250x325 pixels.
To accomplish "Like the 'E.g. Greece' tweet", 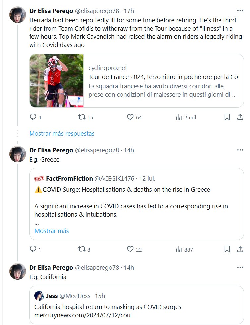I will point(130,249).
